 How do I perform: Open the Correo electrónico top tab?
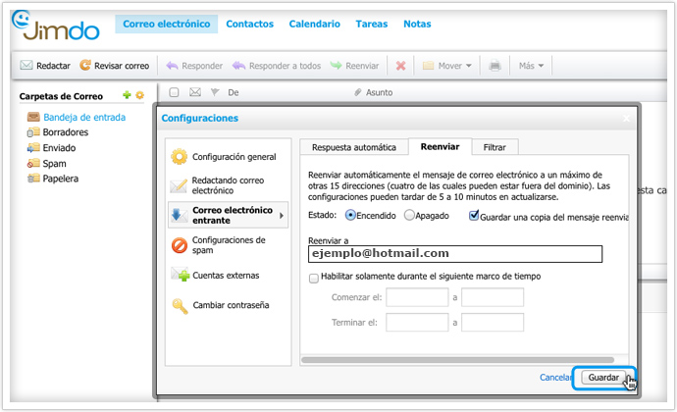166,24
